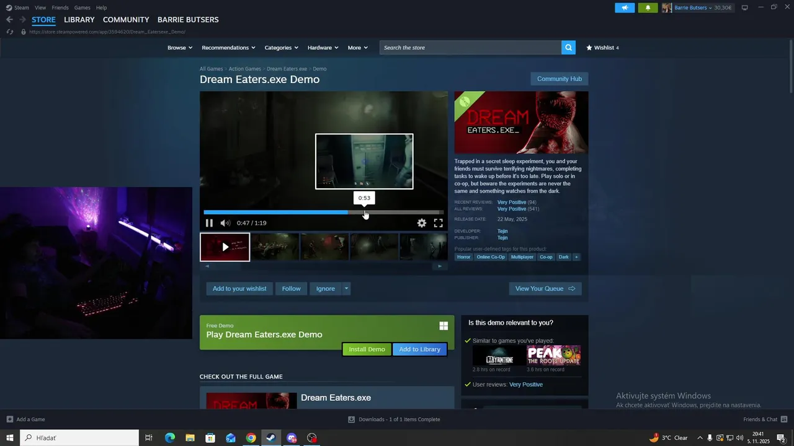The height and width of the screenshot is (446, 794).
Task: Seek within the video progress bar
Action: (323, 212)
